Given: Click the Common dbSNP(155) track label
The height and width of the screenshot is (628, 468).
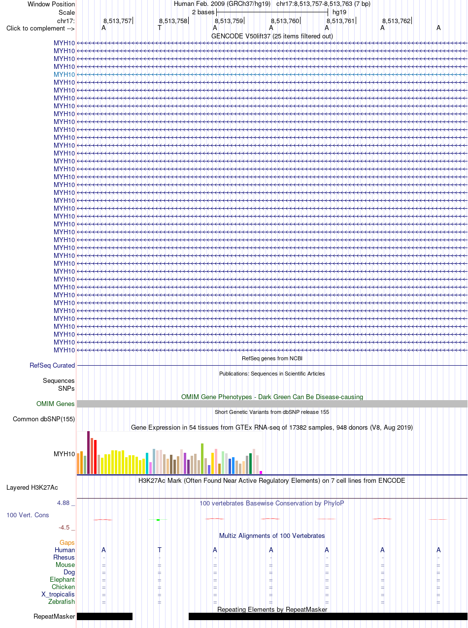Looking at the screenshot, I should pos(44,419).
